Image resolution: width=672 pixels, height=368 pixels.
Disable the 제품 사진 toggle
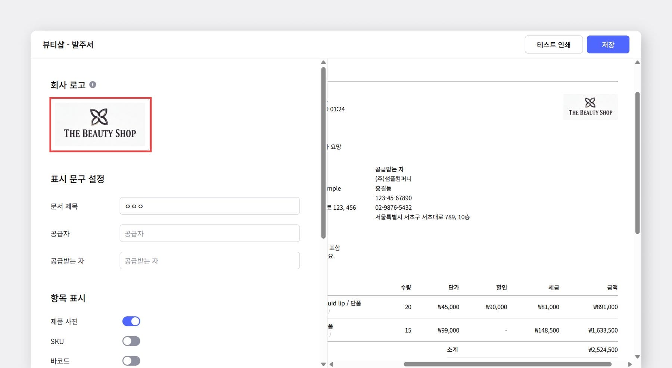(131, 321)
